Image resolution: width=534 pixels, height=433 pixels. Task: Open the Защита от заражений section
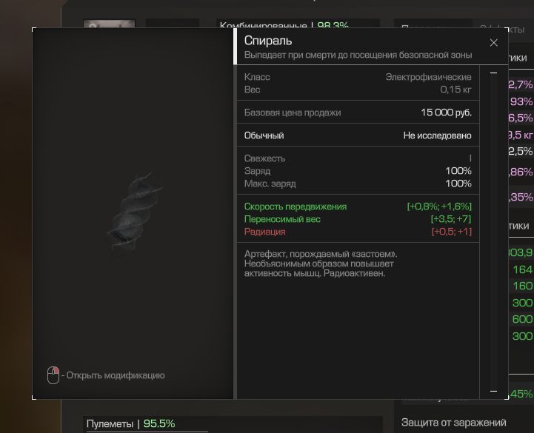(453, 423)
